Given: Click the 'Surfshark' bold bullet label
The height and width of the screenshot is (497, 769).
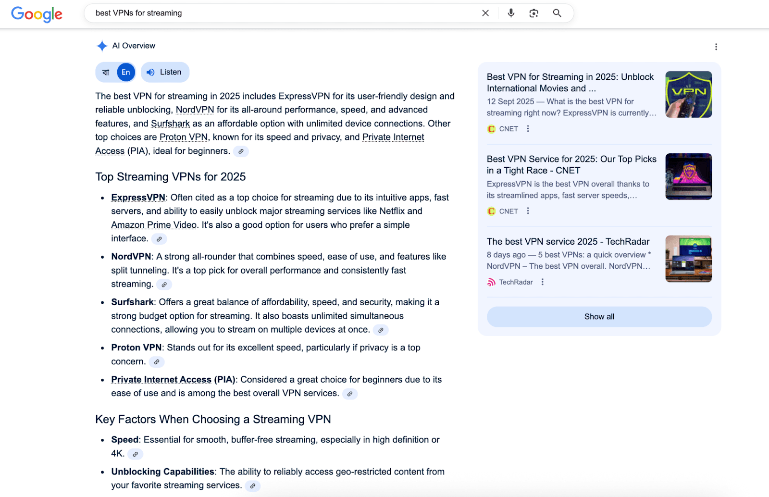Looking at the screenshot, I should pyautogui.click(x=133, y=302).
